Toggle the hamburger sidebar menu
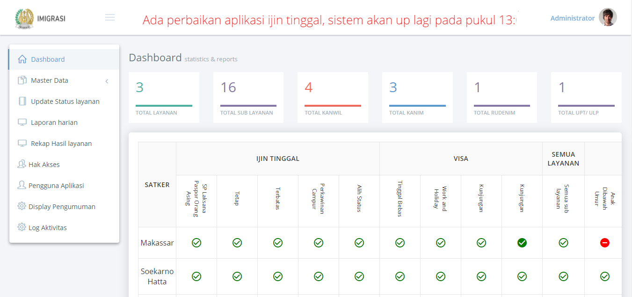Viewport: 632px width, 297px height. 110,18
